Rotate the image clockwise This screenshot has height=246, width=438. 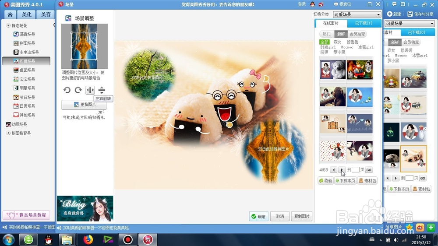(78, 90)
